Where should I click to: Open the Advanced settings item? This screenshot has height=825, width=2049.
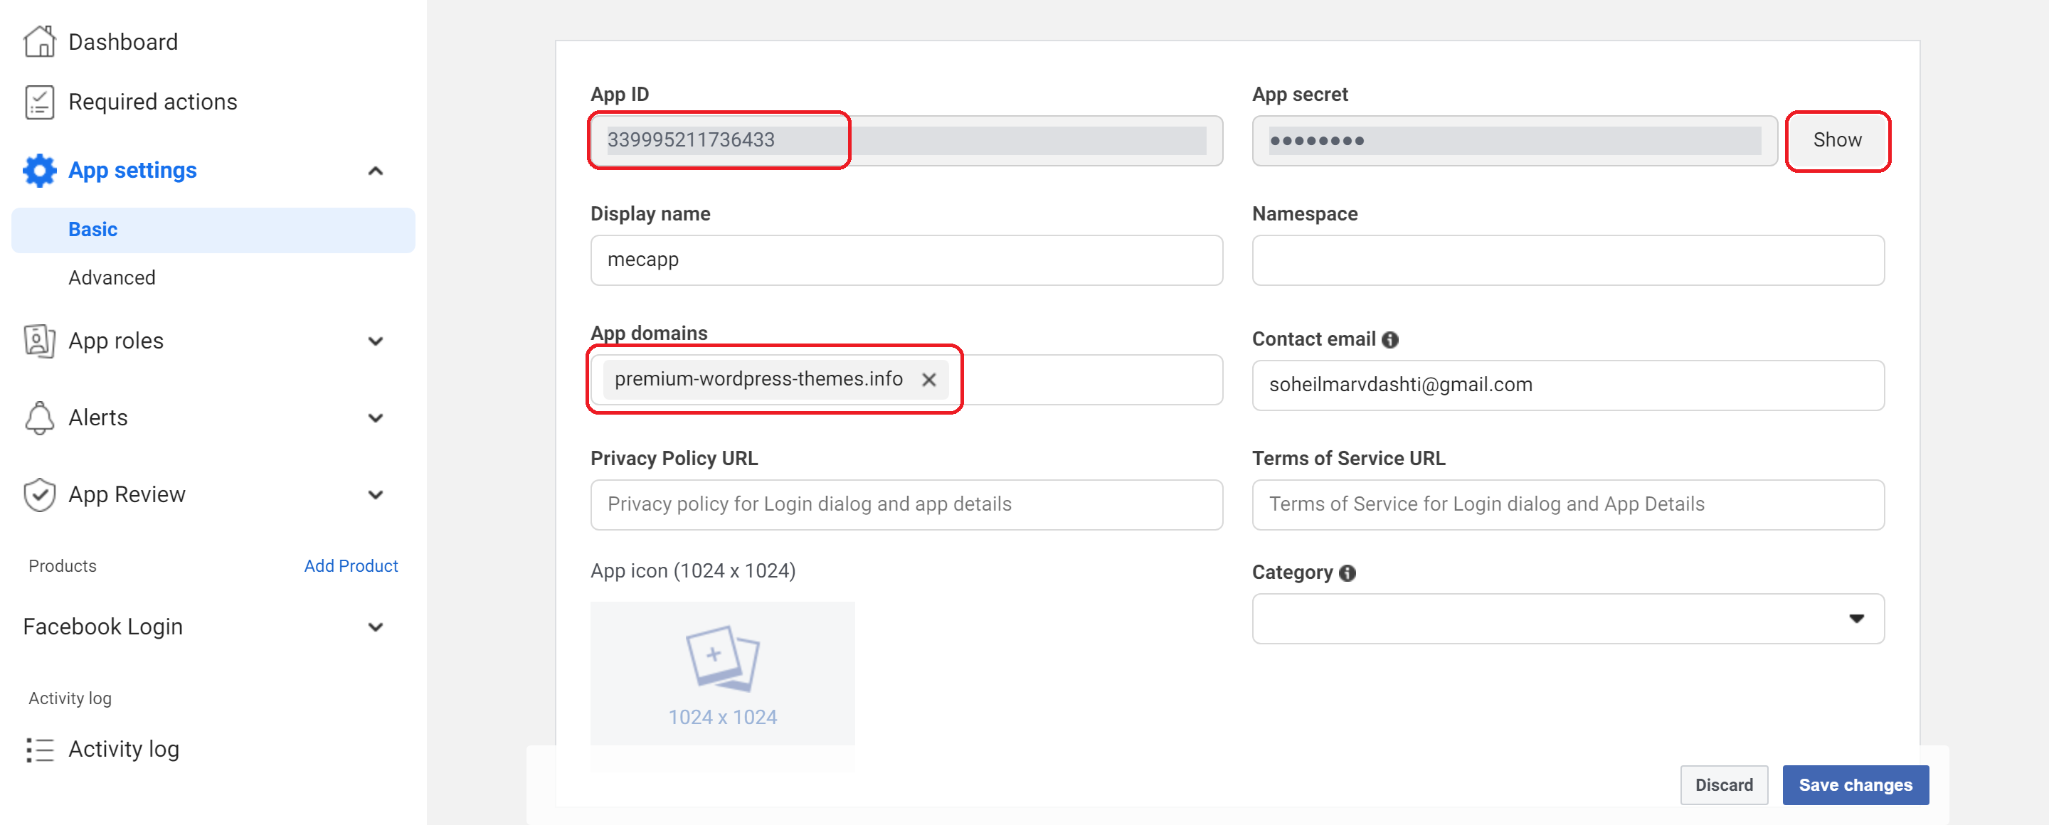click(112, 278)
